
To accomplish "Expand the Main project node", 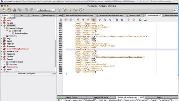I will pos(1,20).
